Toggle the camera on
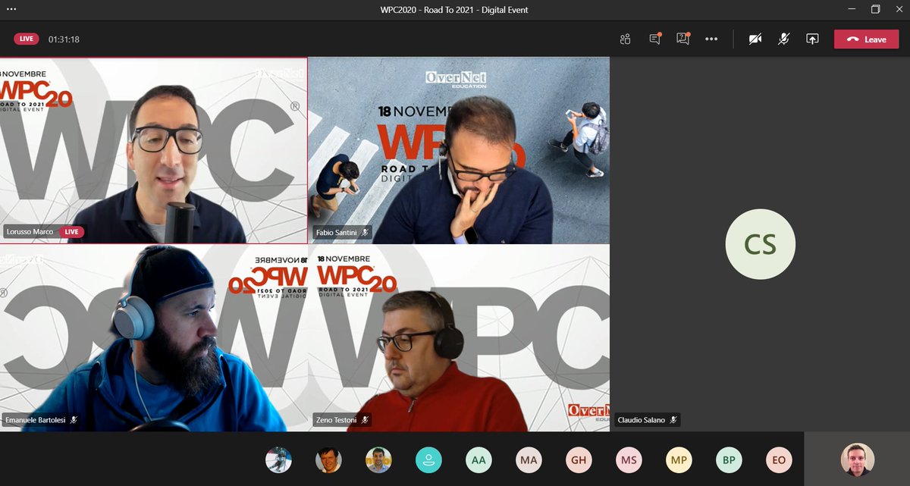Image resolution: width=910 pixels, height=486 pixels. pyautogui.click(x=755, y=39)
